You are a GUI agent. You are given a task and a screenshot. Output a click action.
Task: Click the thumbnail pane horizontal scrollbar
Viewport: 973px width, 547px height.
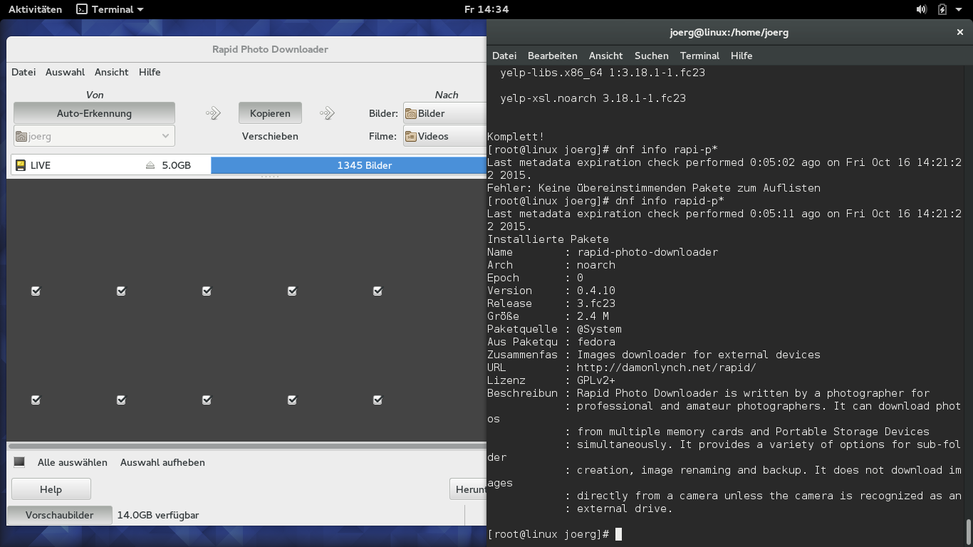click(246, 446)
